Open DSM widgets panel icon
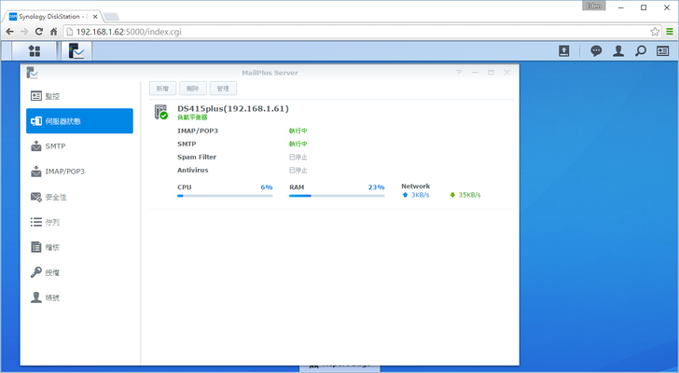This screenshot has width=679, height=373. 663,51
